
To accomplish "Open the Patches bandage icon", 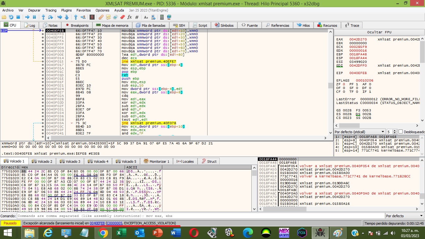I will (101, 17).
